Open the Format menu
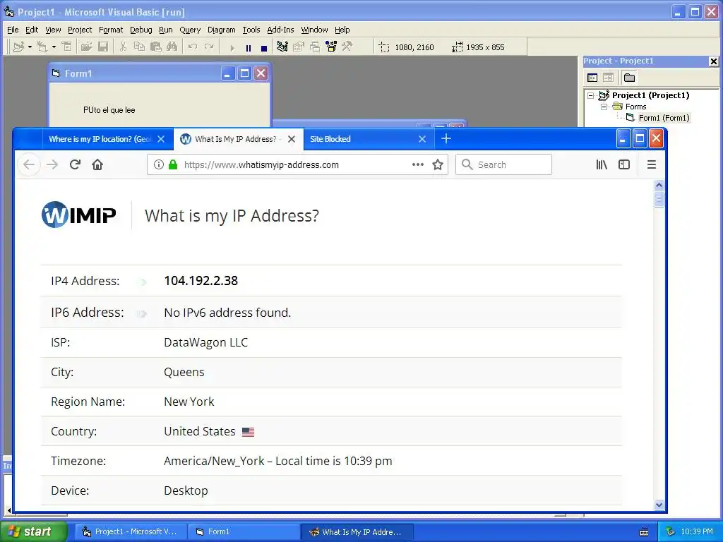 coord(111,30)
